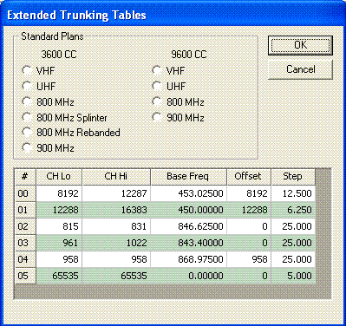Click CH Lo cell 8192 in row 00
Image resolution: width=346 pixels, height=326 pixels.
pos(59,193)
